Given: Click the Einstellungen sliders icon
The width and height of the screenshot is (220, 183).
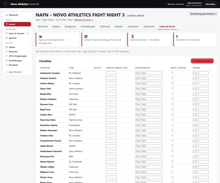Looking at the screenshot, I should 7,60.
